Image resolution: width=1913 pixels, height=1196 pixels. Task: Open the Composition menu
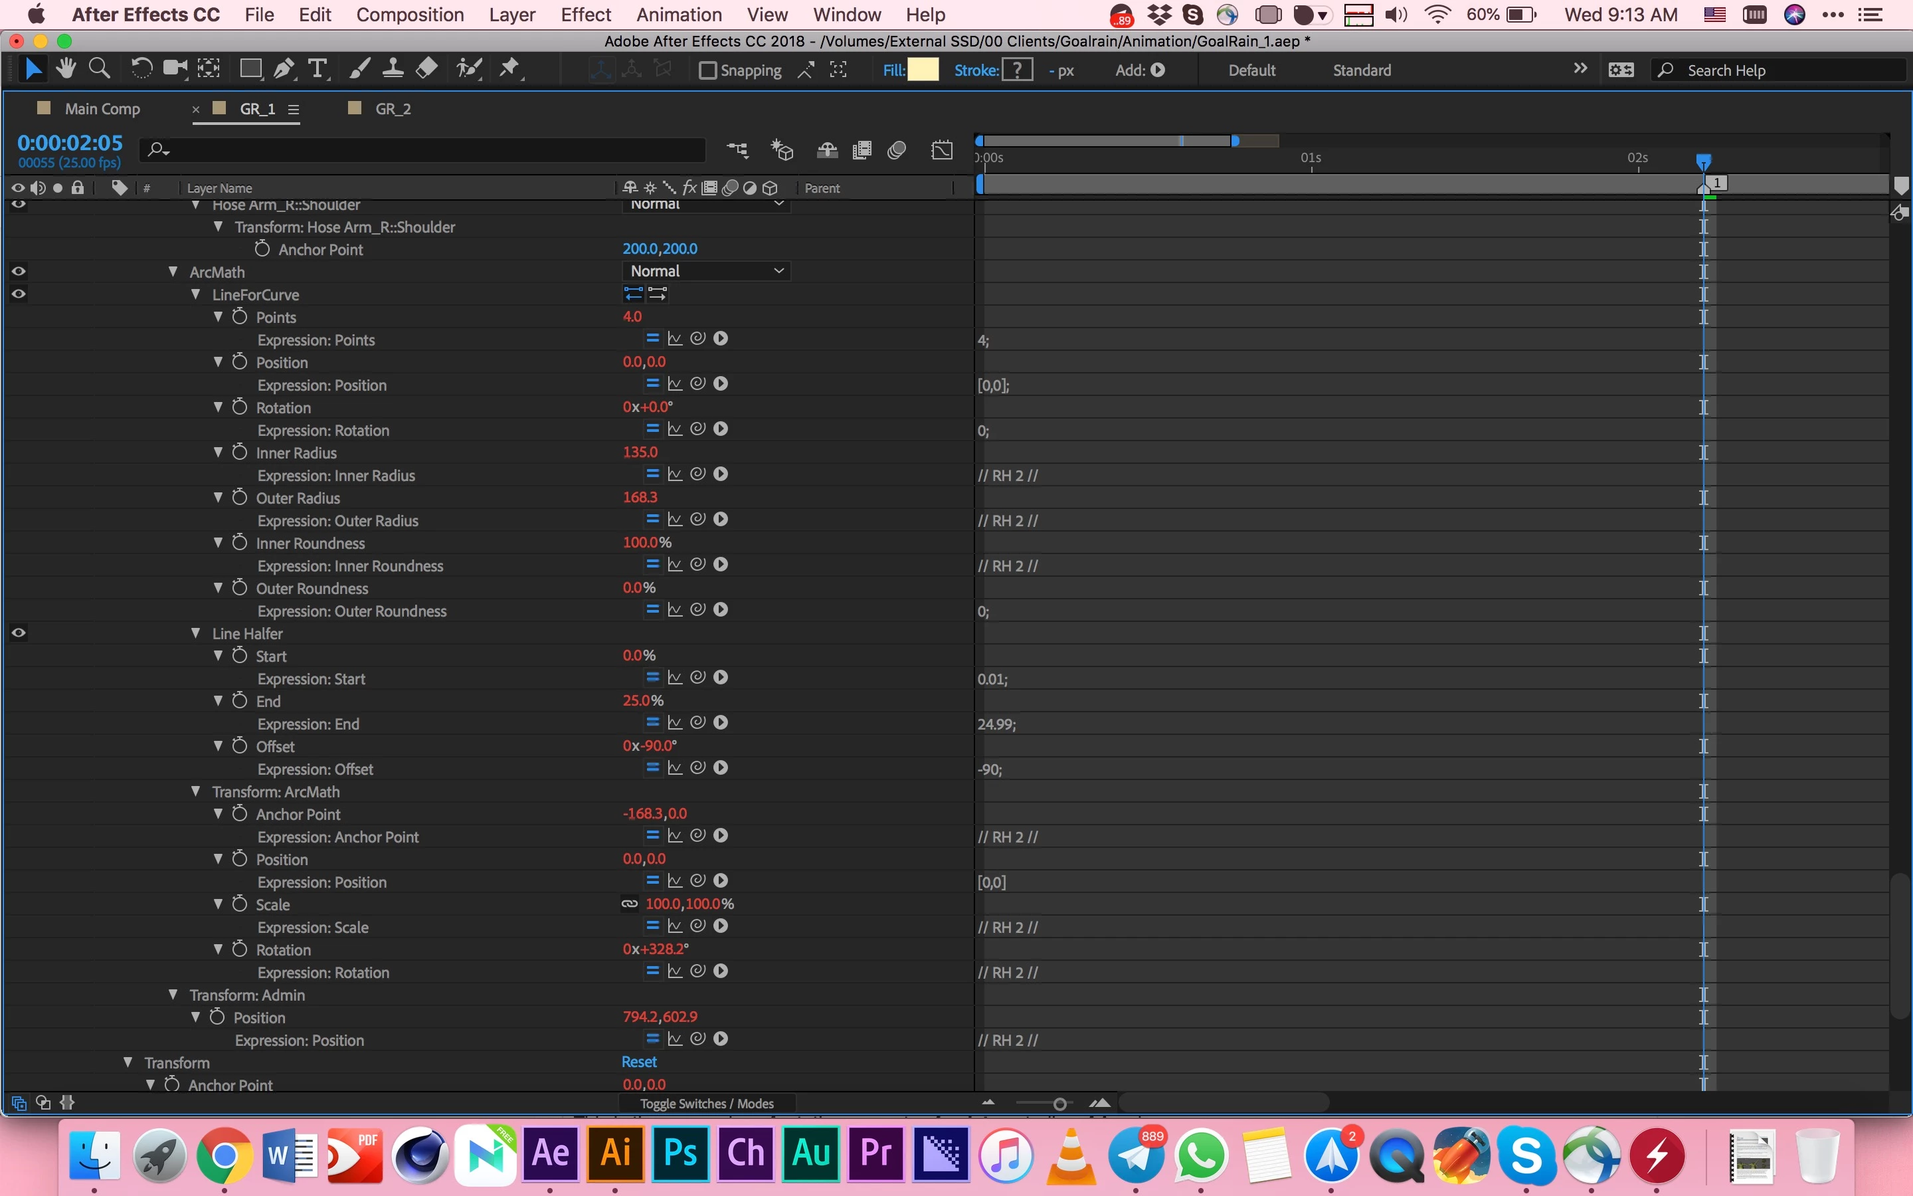pyautogui.click(x=409, y=15)
